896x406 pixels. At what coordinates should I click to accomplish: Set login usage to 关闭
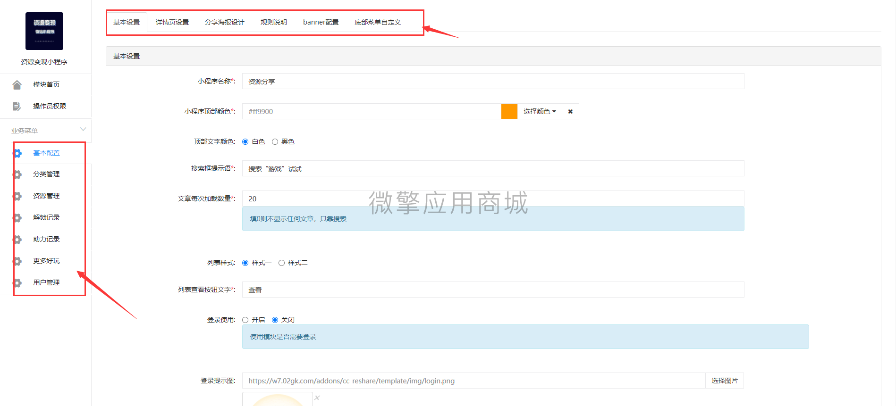(275, 320)
